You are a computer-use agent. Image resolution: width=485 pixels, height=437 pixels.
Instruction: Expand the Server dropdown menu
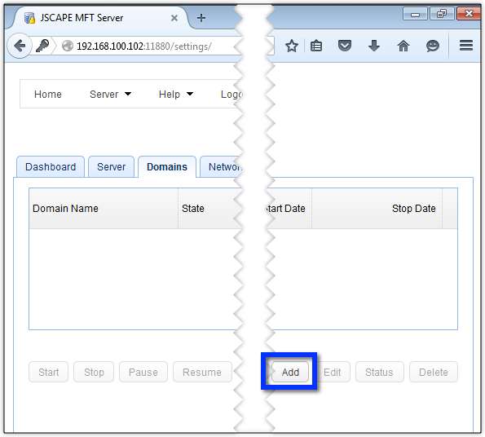(110, 94)
